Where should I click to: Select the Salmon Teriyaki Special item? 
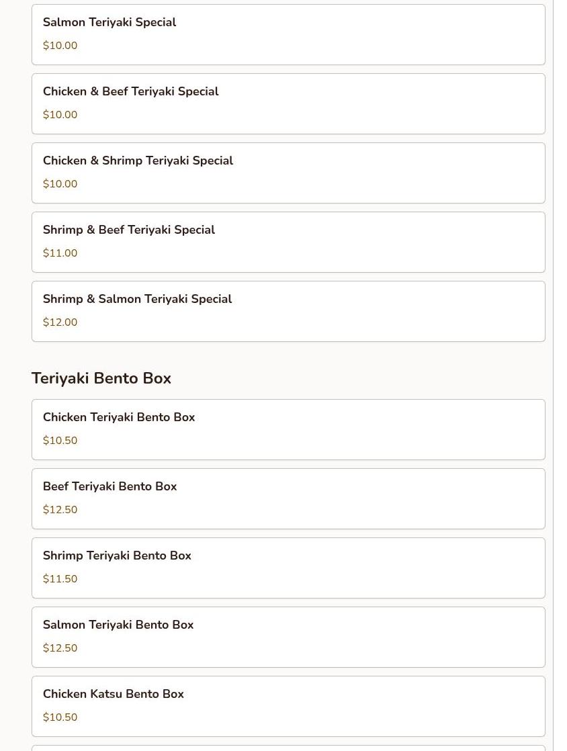288,34
